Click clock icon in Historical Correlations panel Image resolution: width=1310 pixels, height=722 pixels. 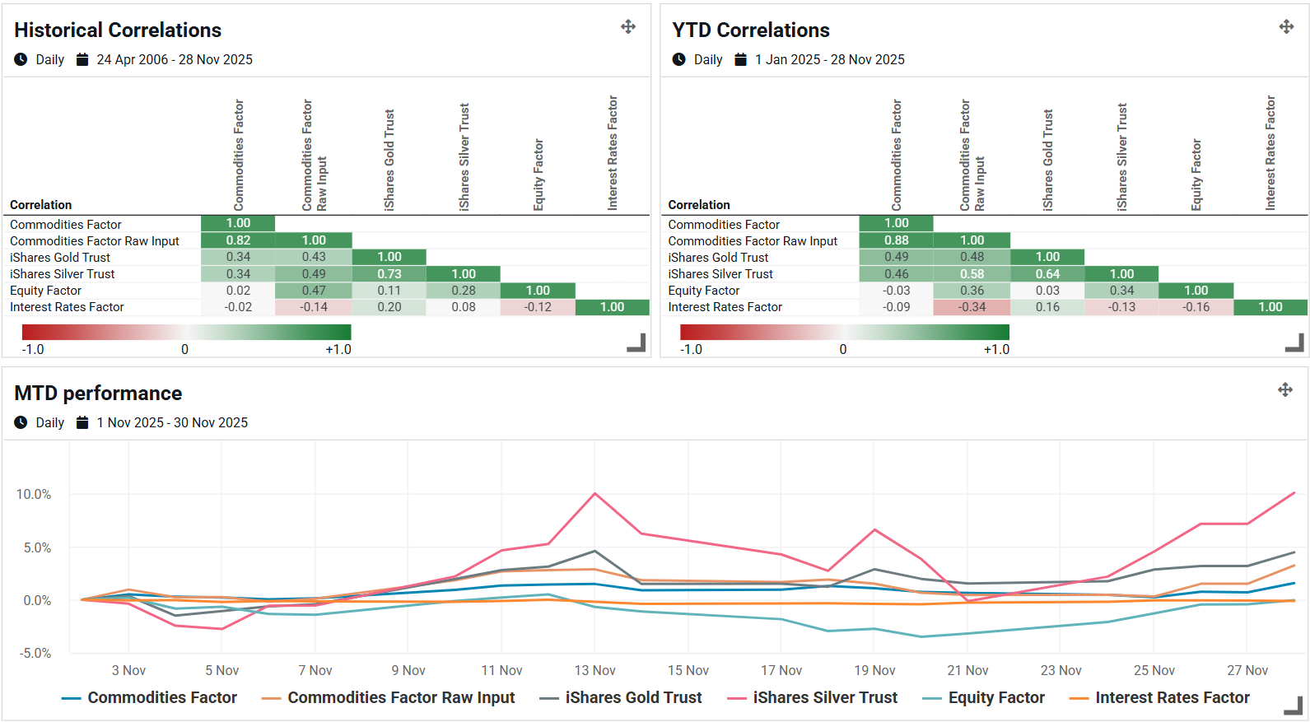(x=21, y=59)
